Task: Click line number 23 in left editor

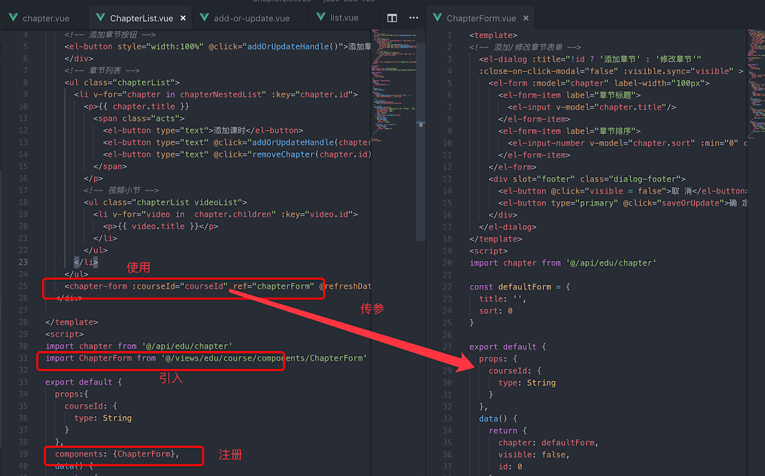Action: pyautogui.click(x=23, y=262)
